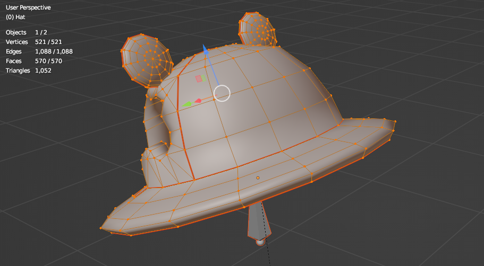
Task: Click the "Faces 570 / 570" statistic
Action: 34,61
